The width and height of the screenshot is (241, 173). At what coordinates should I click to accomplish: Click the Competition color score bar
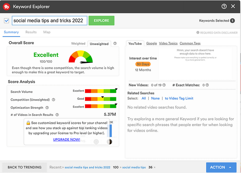101,99
